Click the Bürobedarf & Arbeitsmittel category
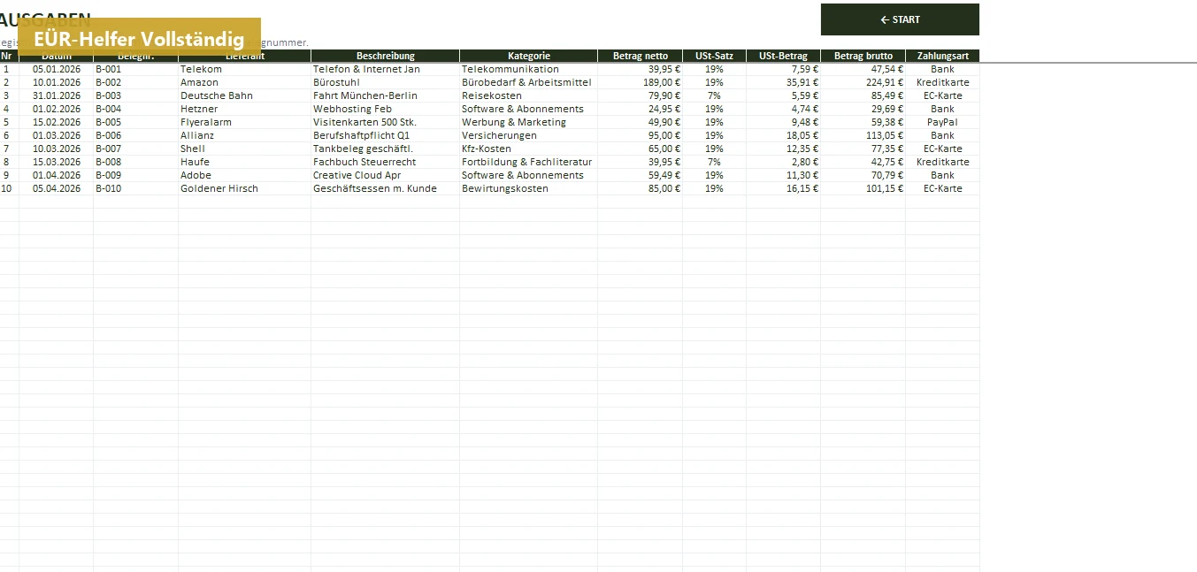Image resolution: width=1197 pixels, height=572 pixels. coord(529,82)
